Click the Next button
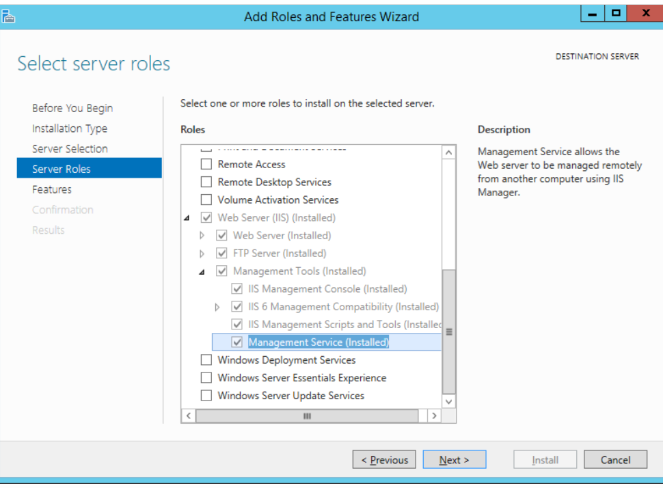Viewport: 663px width, 488px height. tap(454, 460)
